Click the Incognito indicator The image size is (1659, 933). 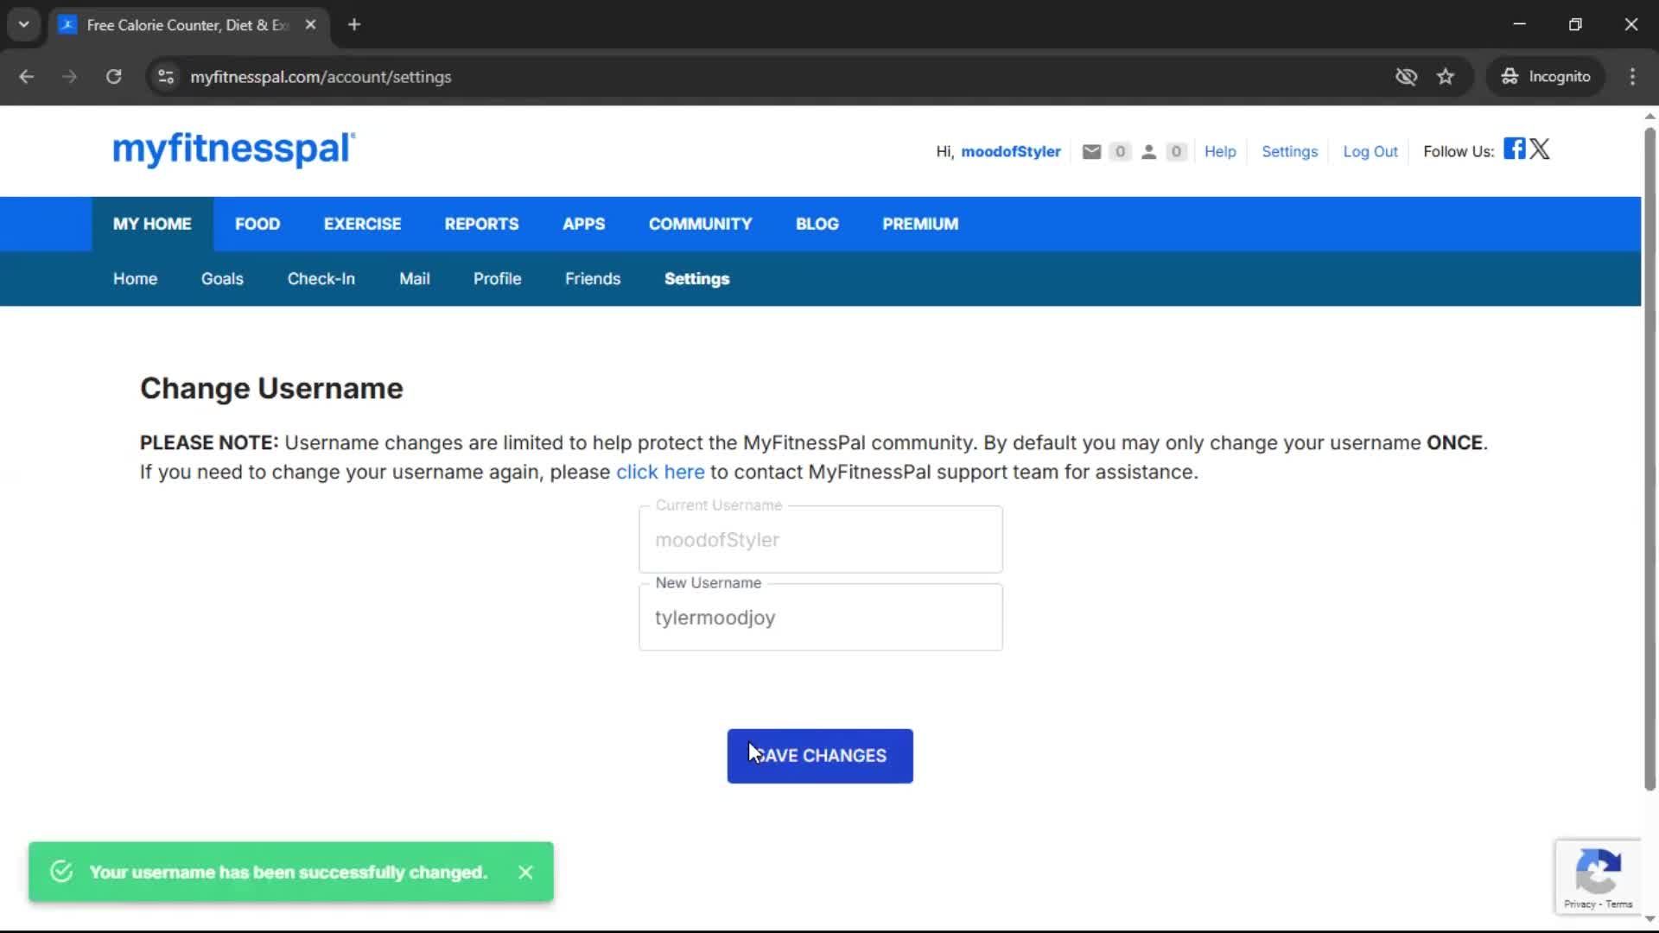point(1545,77)
